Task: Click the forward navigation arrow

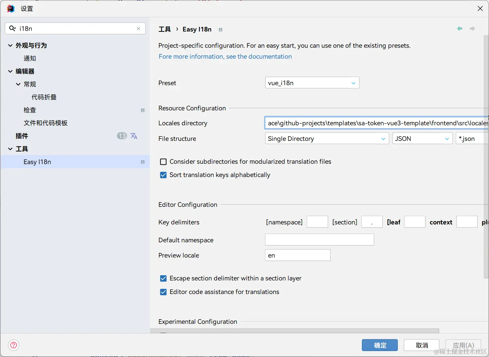Action: 472,29
